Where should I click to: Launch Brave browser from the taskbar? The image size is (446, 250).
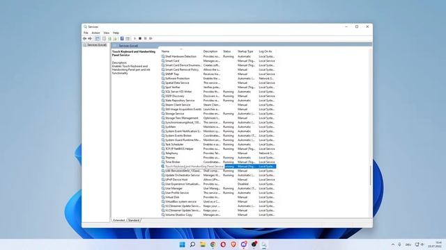click(233, 244)
